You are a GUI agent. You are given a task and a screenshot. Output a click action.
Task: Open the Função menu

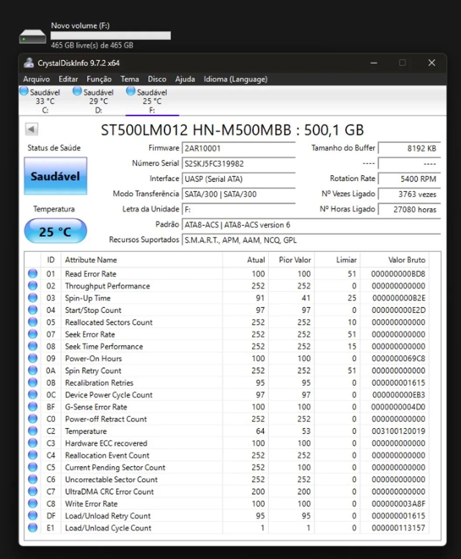click(99, 79)
